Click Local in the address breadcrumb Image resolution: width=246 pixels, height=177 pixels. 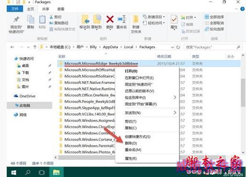[x=129, y=47]
